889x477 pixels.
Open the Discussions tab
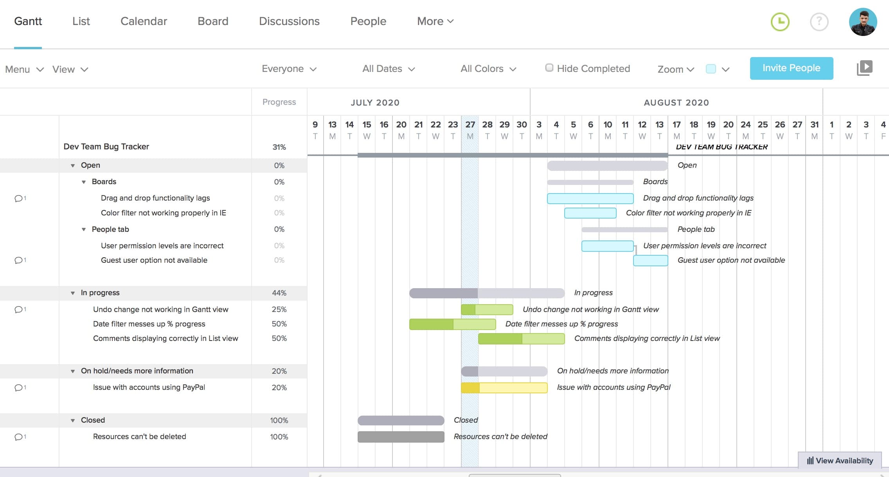(x=289, y=21)
